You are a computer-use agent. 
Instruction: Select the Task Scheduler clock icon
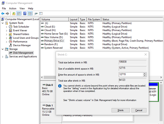click(11, 27)
